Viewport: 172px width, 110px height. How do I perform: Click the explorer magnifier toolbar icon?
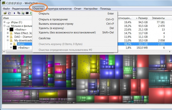point(23,13)
